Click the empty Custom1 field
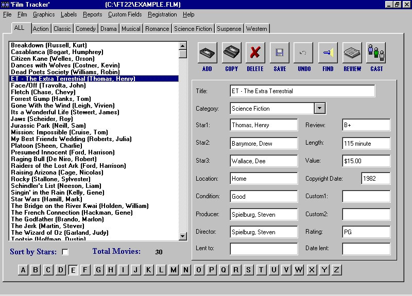The image size is (412, 296). click(x=366, y=196)
